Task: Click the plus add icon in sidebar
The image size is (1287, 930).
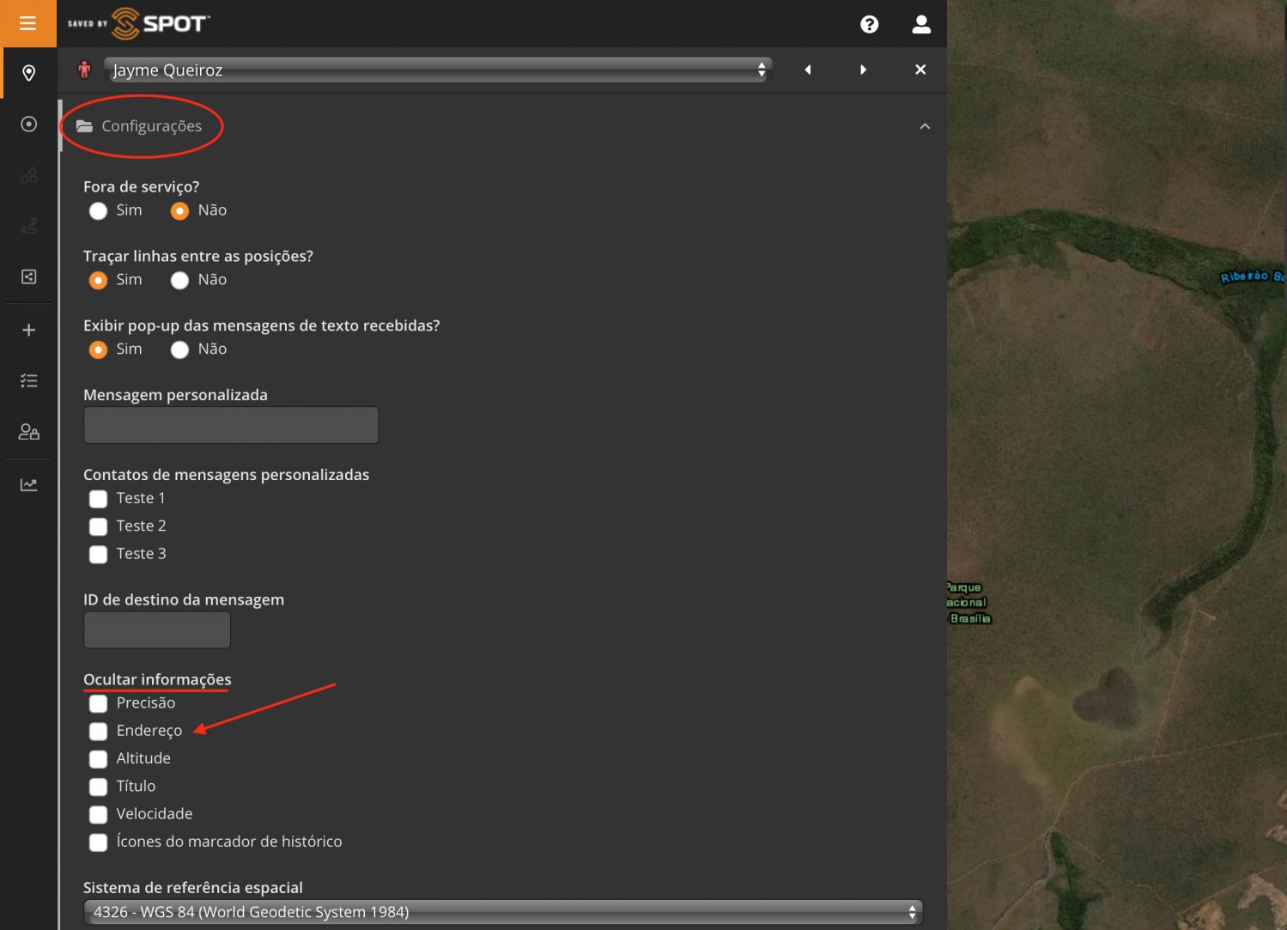Action: pos(28,330)
